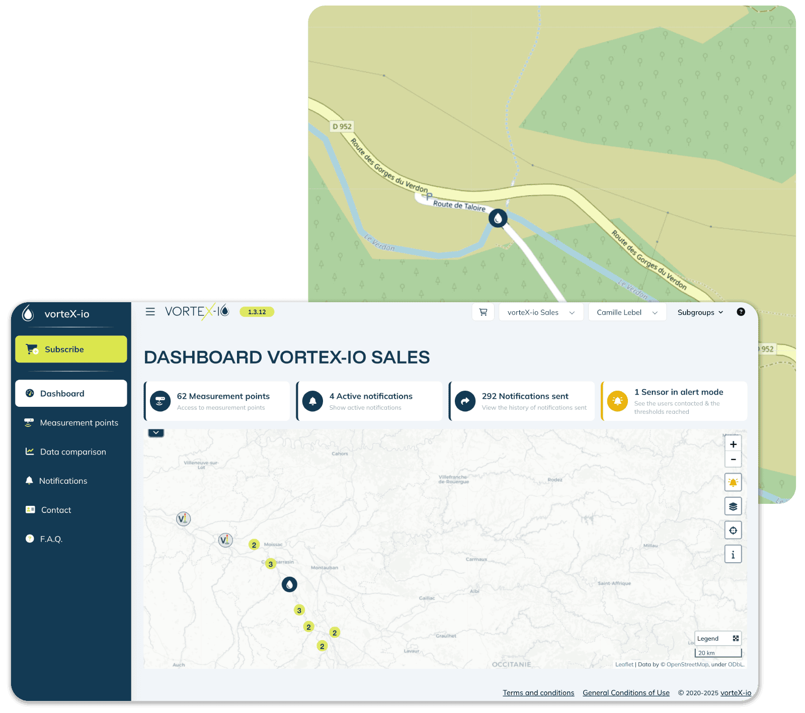Click the vorteX-io droplet logo in sidebar
This screenshot has width=805, height=713.
[28, 313]
